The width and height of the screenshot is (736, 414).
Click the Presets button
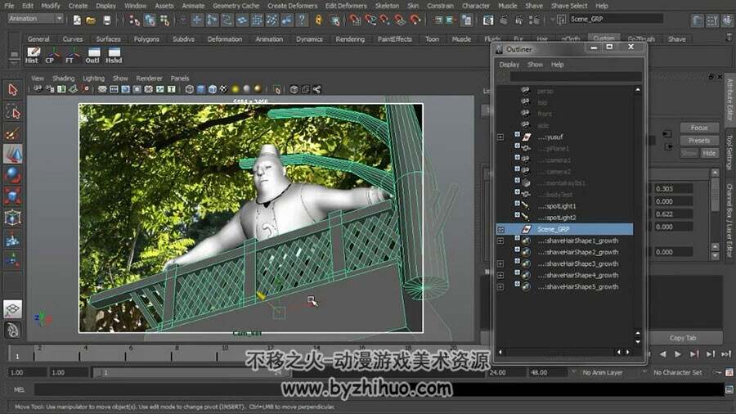699,141
